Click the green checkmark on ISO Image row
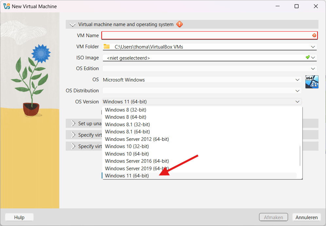326x226 pixels. pyautogui.click(x=308, y=57)
